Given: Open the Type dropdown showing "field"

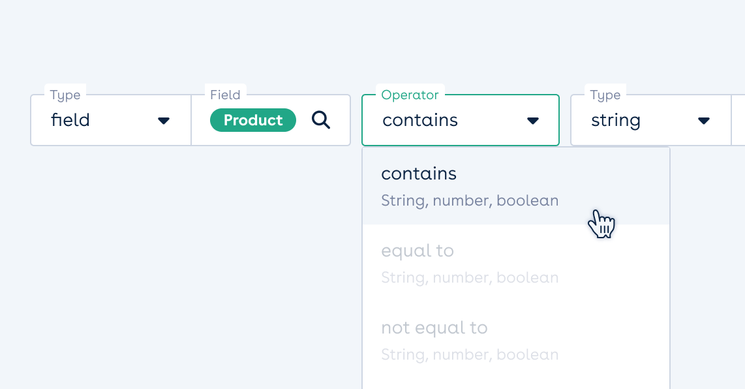Looking at the screenshot, I should pos(110,121).
